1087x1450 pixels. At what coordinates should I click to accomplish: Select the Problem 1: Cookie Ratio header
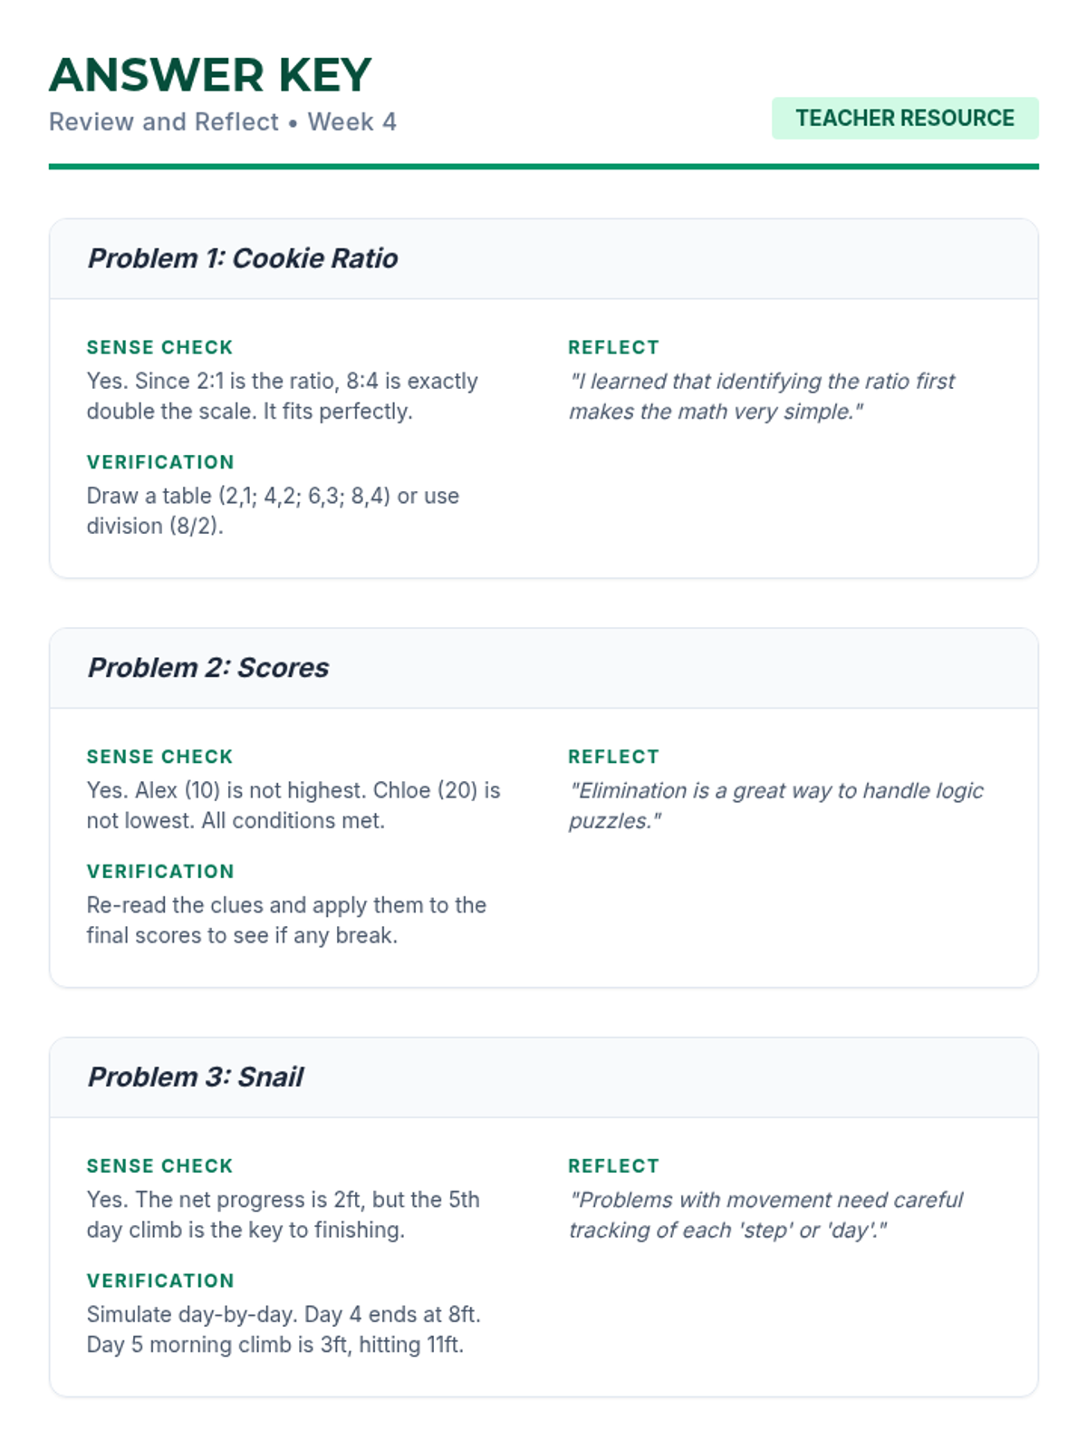[243, 259]
